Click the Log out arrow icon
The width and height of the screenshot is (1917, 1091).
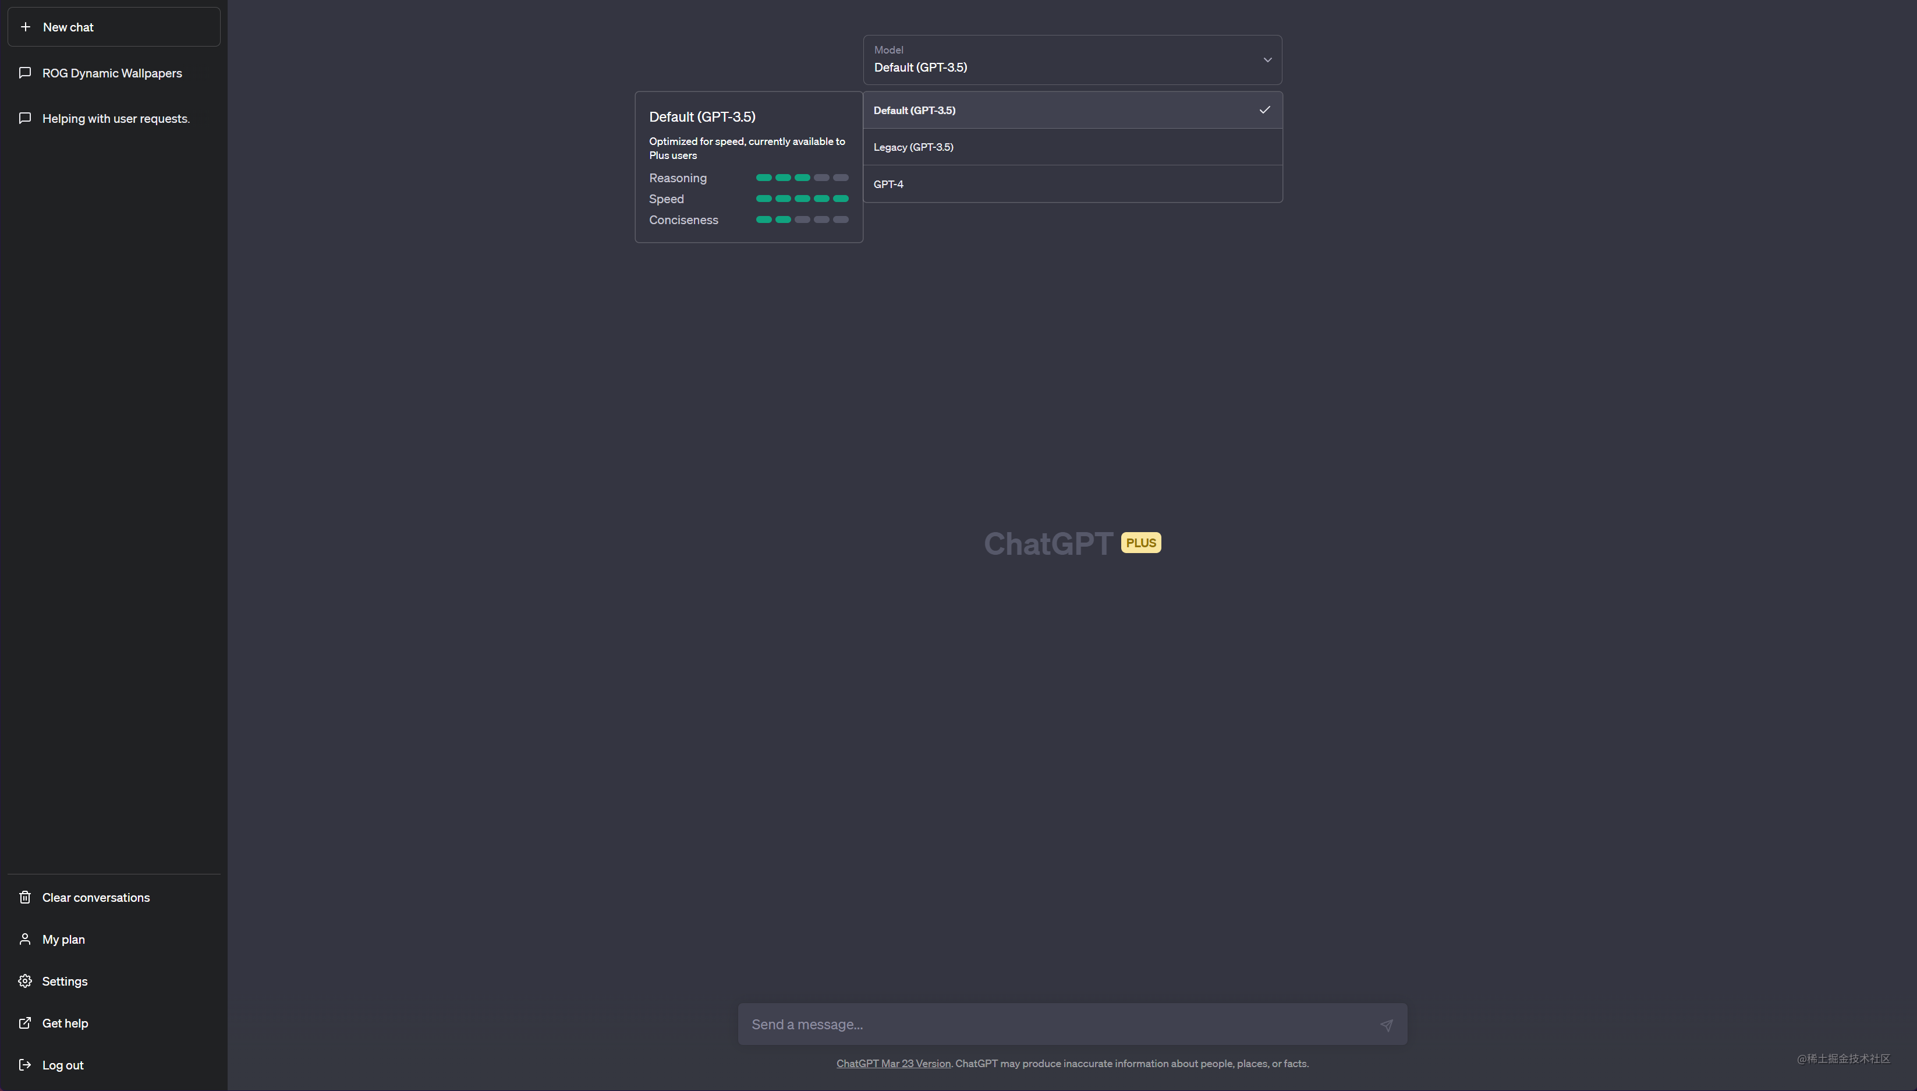[24, 1065]
